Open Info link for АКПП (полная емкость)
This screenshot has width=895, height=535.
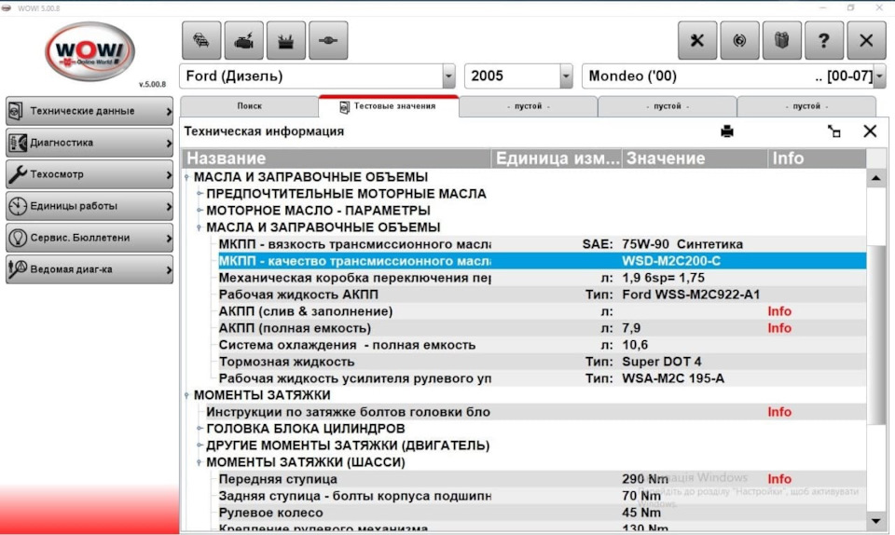[x=779, y=328]
